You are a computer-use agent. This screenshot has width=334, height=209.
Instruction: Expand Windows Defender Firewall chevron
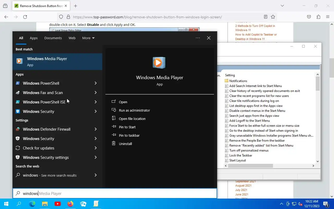click(x=96, y=129)
